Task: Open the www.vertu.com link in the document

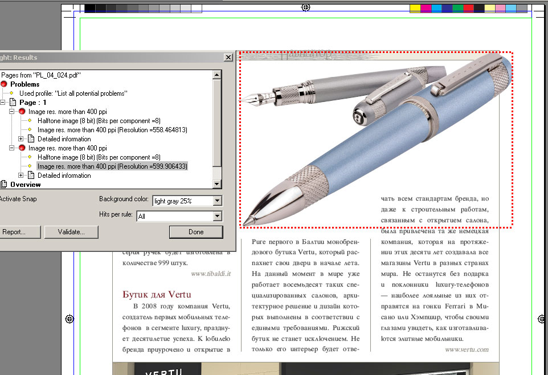Action: [x=467, y=349]
